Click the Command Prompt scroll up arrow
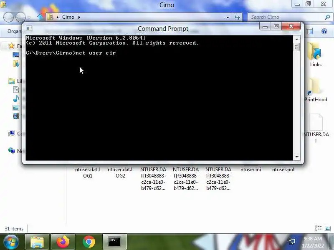The height and width of the screenshot is (250, 334). (296, 39)
